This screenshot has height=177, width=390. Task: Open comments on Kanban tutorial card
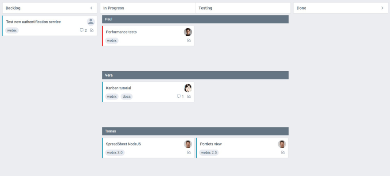click(x=180, y=96)
